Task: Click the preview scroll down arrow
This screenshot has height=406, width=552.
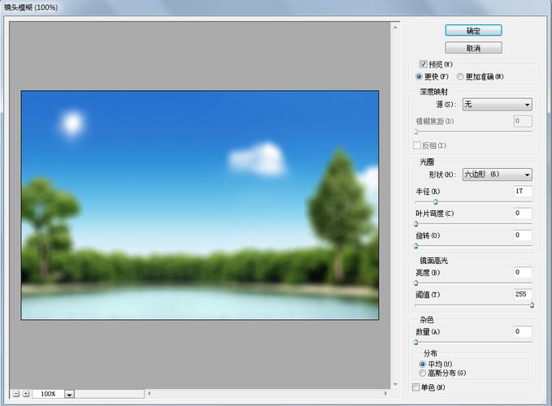Action: [395, 384]
